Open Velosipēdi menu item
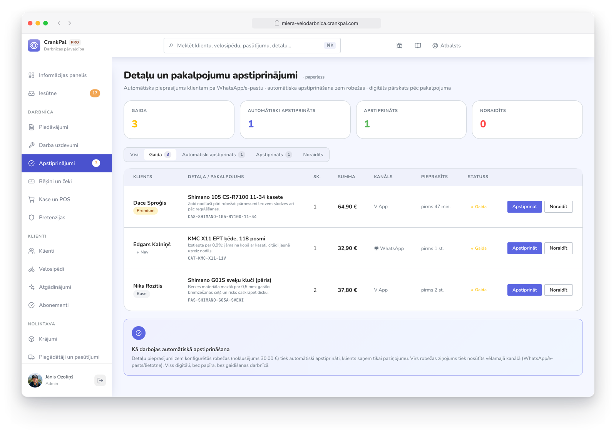616x435 pixels. 67,269
